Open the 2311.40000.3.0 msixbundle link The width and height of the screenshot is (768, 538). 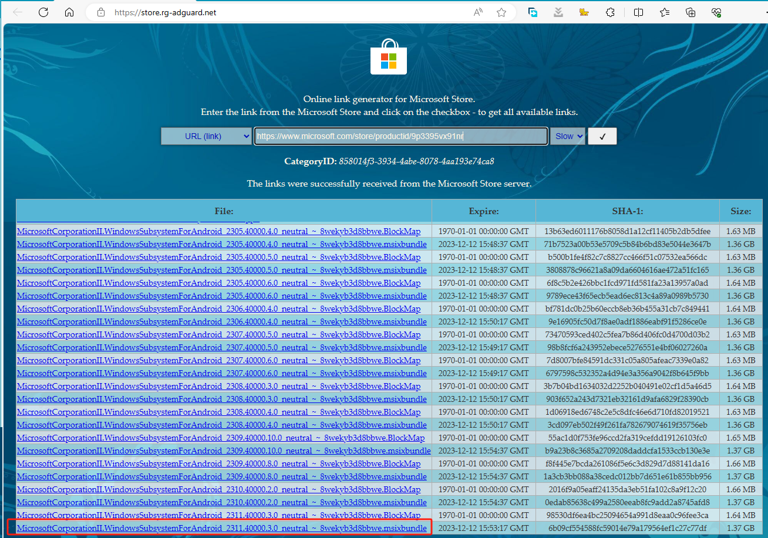(222, 528)
